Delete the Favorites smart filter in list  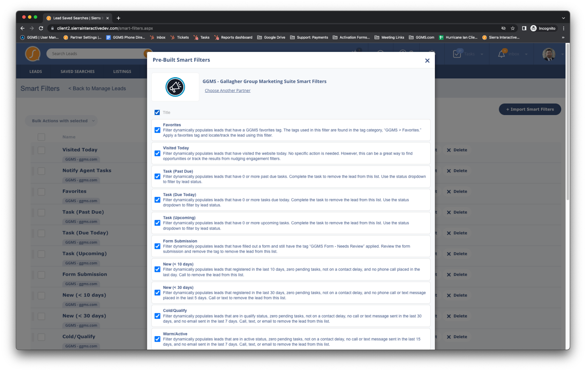(x=457, y=192)
